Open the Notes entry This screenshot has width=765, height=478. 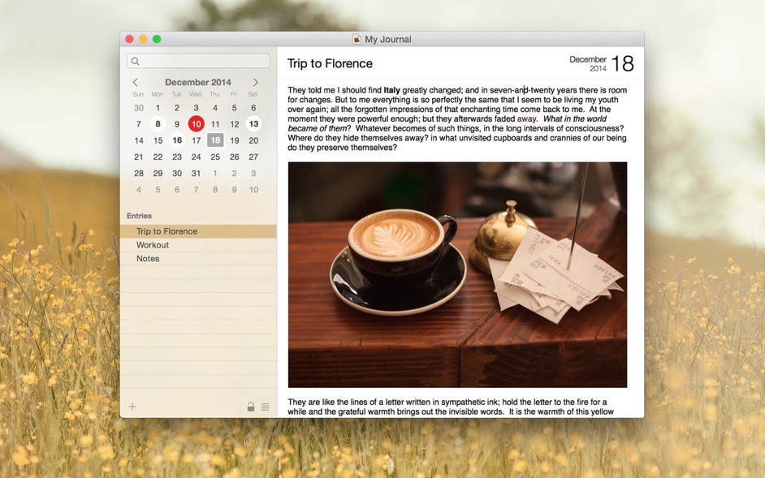click(199, 259)
